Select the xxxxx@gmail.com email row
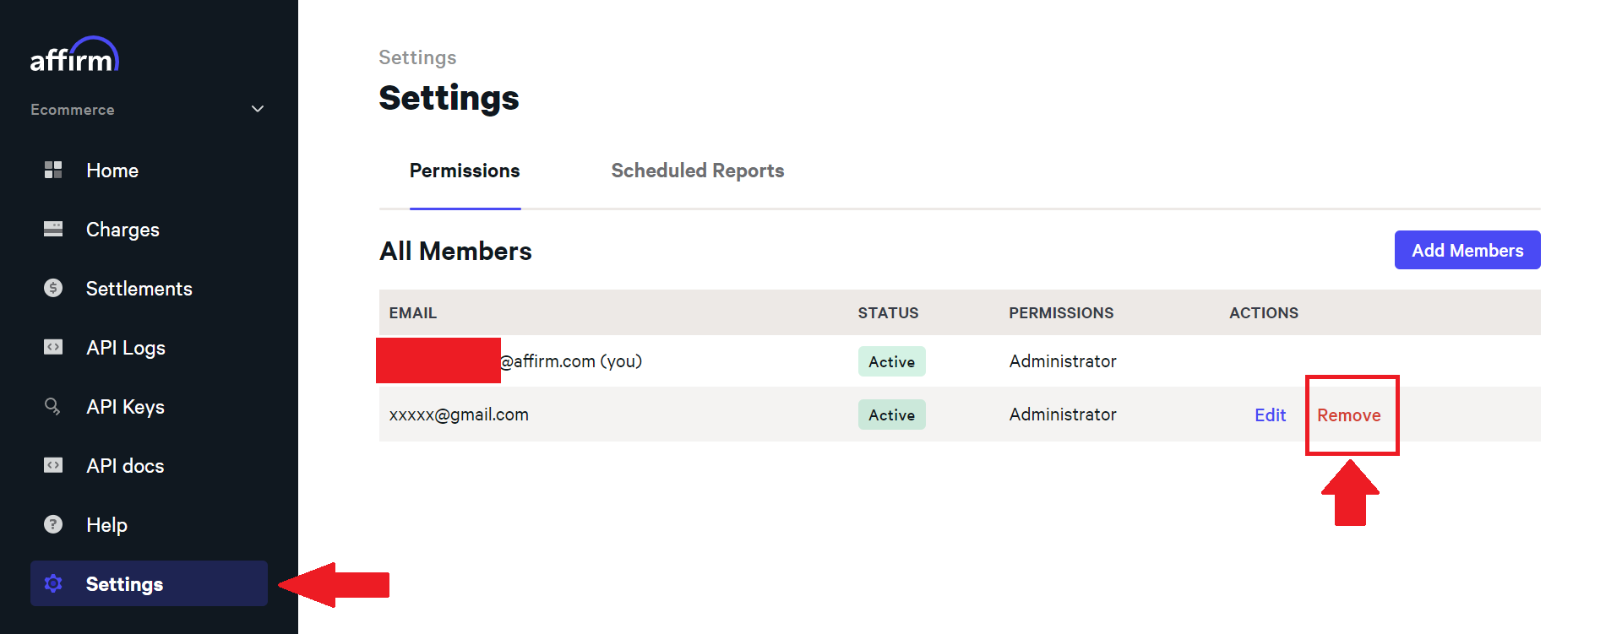This screenshot has width=1622, height=634. click(x=960, y=415)
